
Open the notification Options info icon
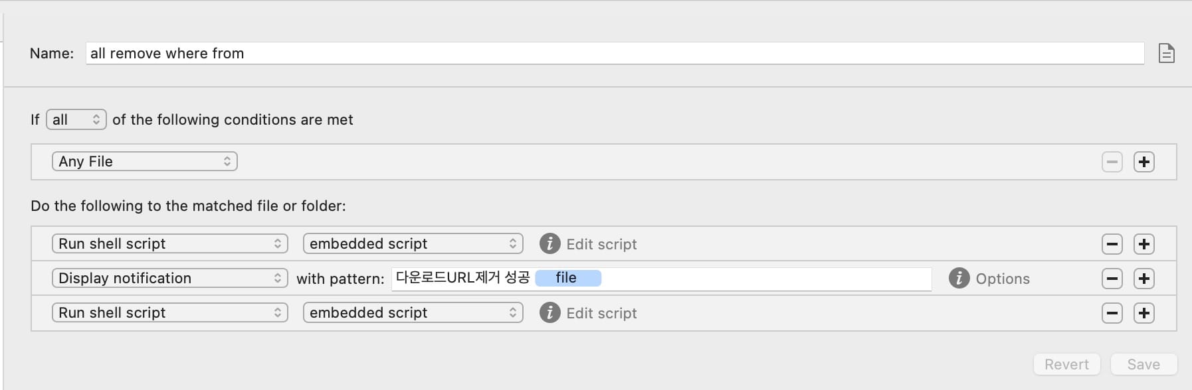point(958,279)
